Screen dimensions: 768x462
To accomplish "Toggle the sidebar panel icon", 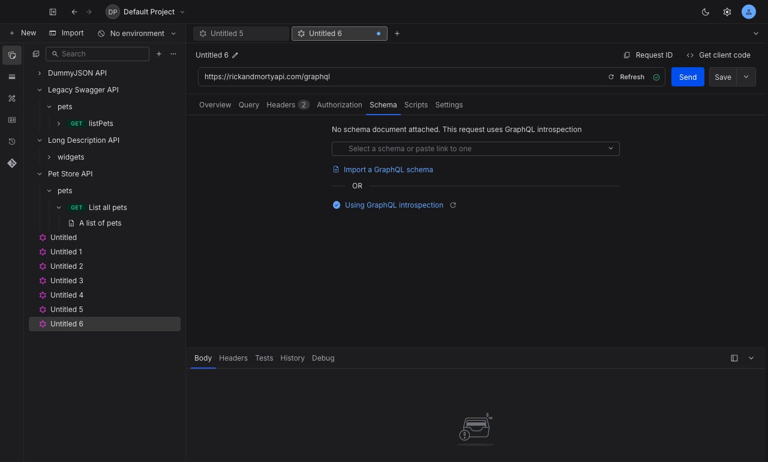I will (53, 12).
